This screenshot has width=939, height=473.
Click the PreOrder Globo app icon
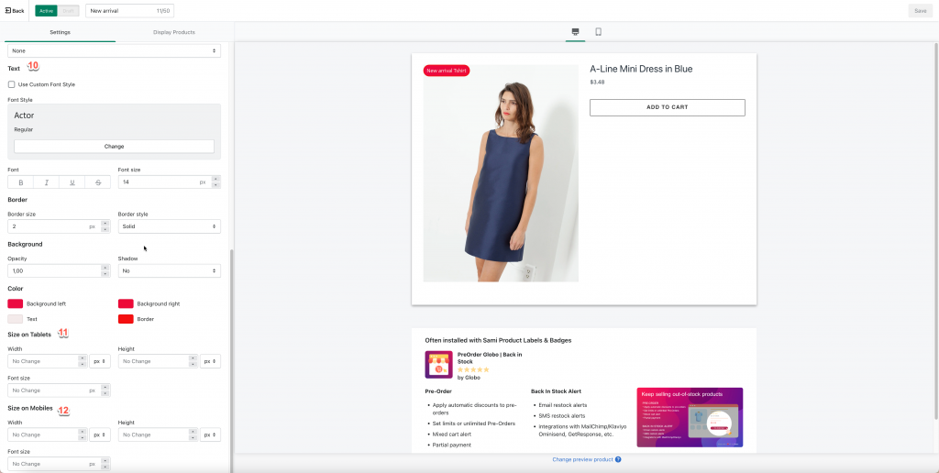(438, 365)
